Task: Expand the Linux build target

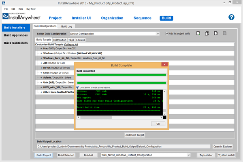Action: [41, 73]
